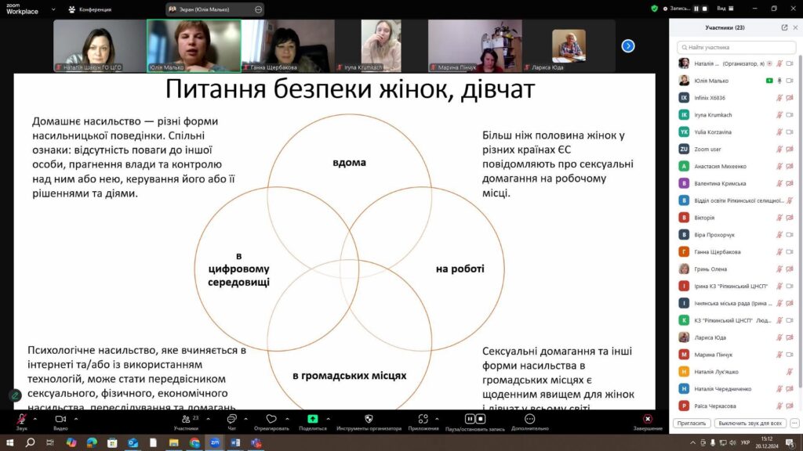The height and width of the screenshot is (451, 803).
Task: Expand video options arrow next to Видео
Action: tap(74, 419)
